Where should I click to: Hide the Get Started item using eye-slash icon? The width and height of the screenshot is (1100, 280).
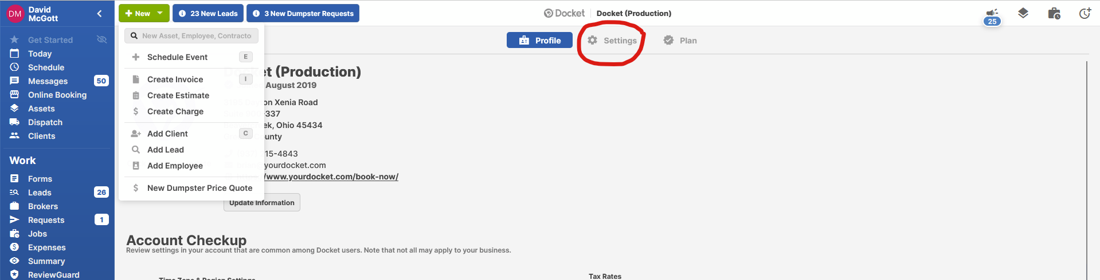[102, 39]
